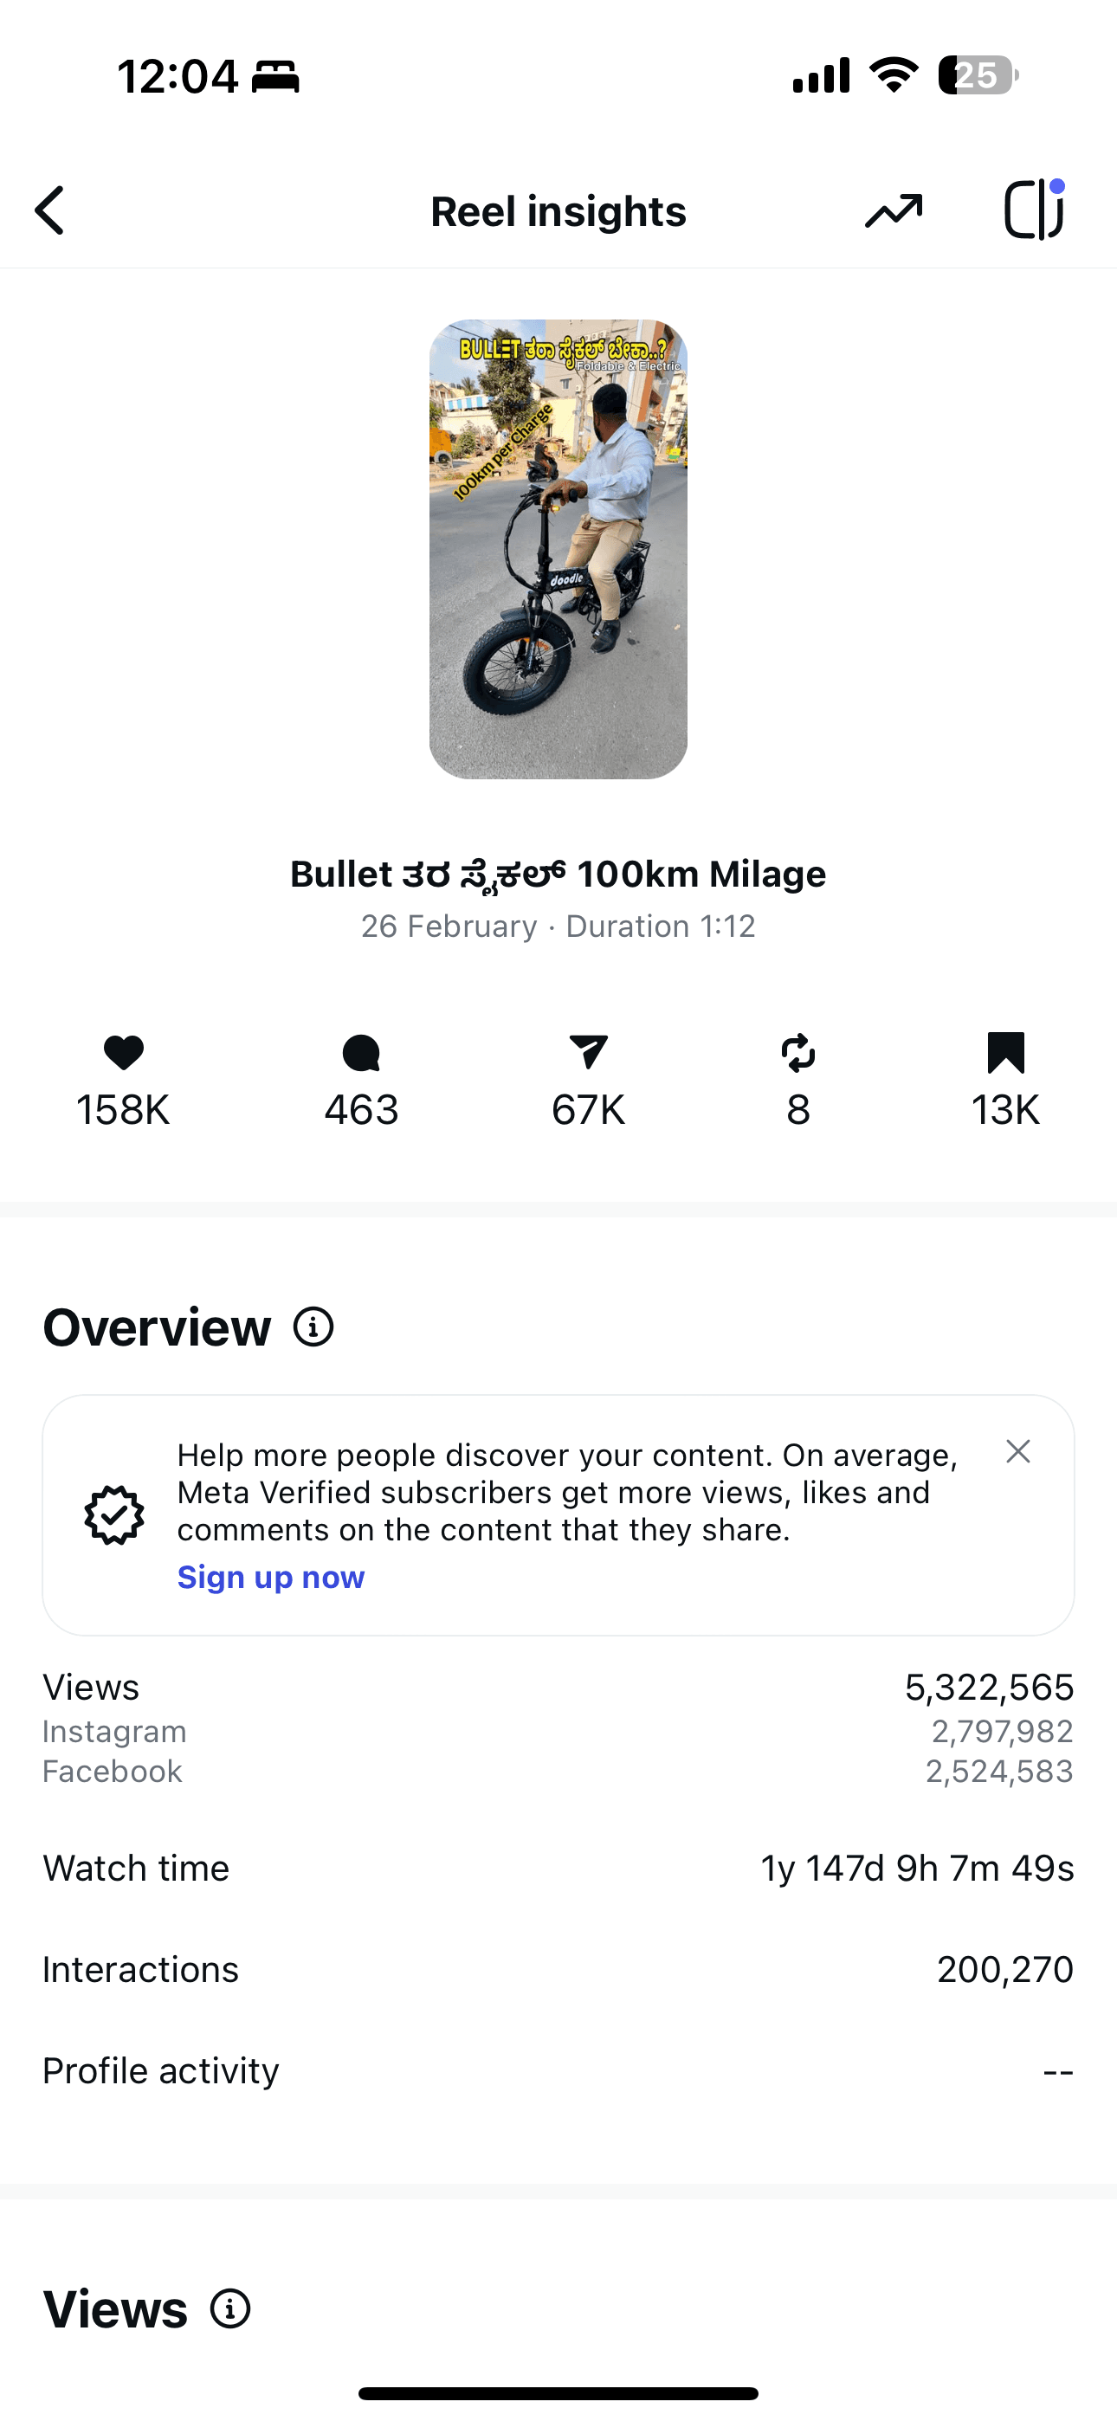Tap the back arrow icon
This screenshot has width=1117, height=2421.
pyautogui.click(x=51, y=210)
